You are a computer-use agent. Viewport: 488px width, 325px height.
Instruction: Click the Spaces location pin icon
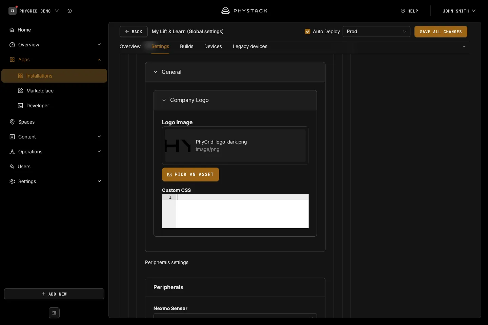point(12,122)
